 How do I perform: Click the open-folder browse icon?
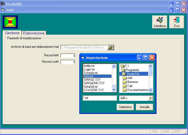click(x=111, y=47)
